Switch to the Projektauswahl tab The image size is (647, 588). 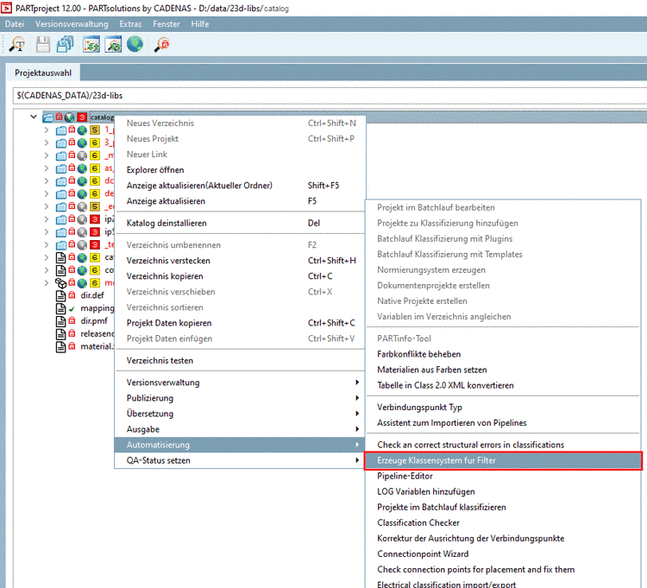click(43, 73)
